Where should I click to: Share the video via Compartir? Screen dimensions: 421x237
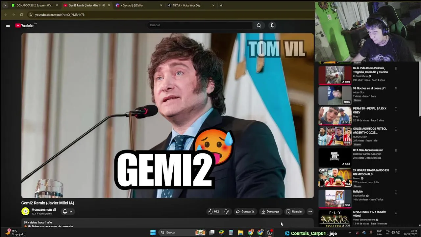[245, 212]
